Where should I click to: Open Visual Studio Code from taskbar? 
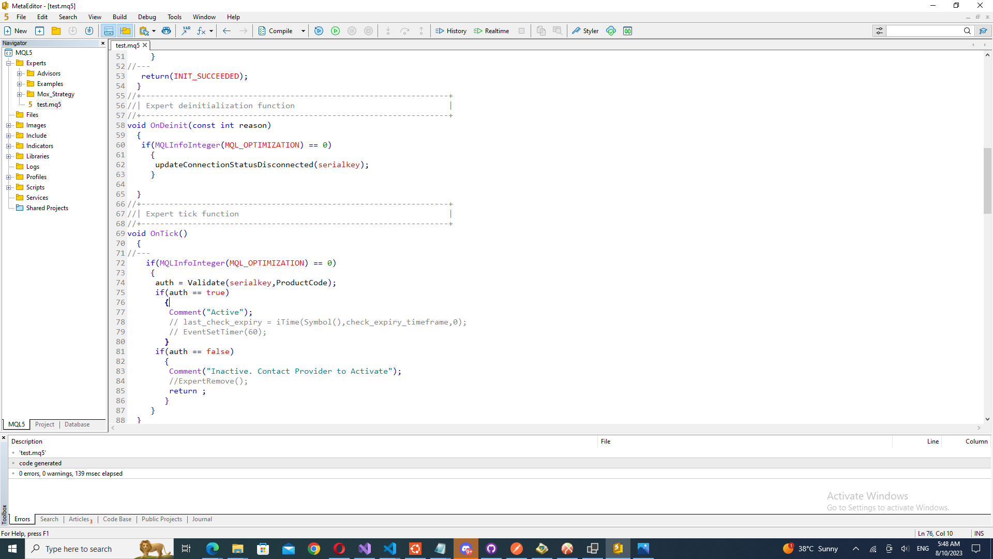click(x=389, y=549)
